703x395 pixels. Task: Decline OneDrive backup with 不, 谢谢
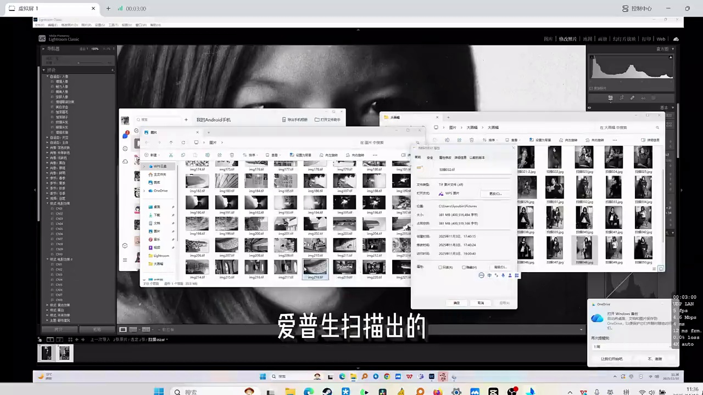coord(655,359)
